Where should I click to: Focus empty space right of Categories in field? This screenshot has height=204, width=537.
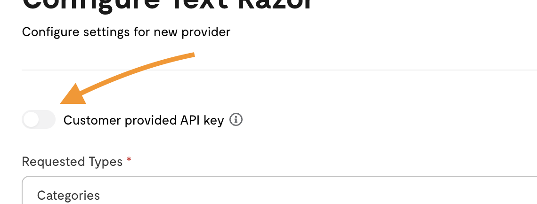(308, 196)
